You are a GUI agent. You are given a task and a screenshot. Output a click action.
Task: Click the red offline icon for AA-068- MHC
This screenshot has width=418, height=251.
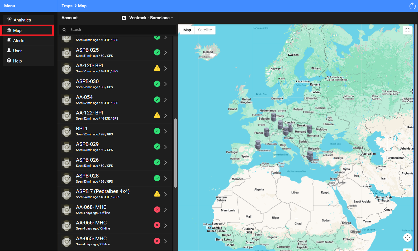pyautogui.click(x=157, y=209)
